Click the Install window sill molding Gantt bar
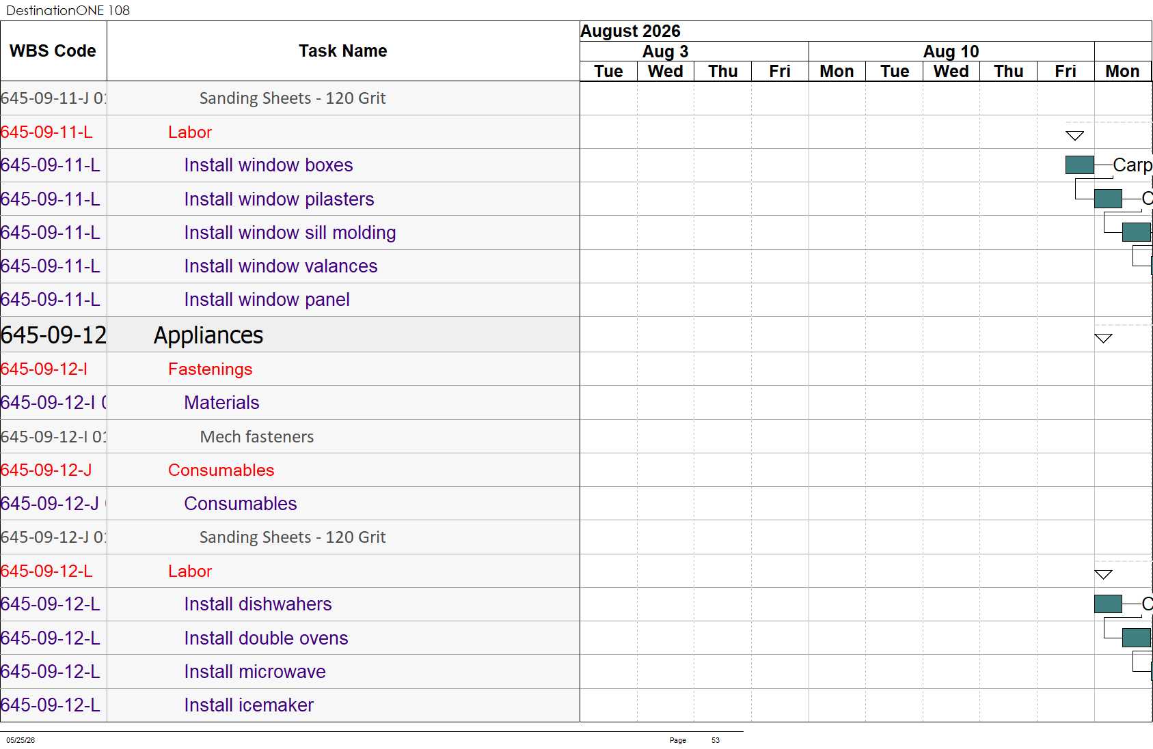The width and height of the screenshot is (1153, 749). (x=1137, y=232)
